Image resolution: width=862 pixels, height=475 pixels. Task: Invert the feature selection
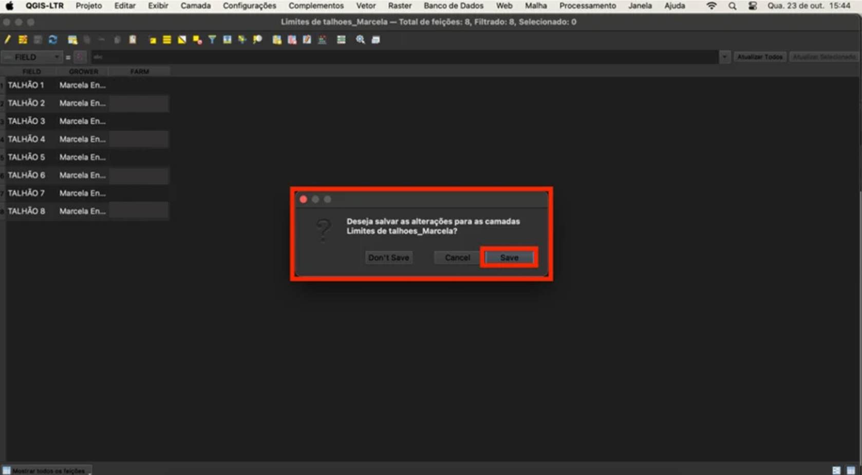pyautogui.click(x=182, y=39)
